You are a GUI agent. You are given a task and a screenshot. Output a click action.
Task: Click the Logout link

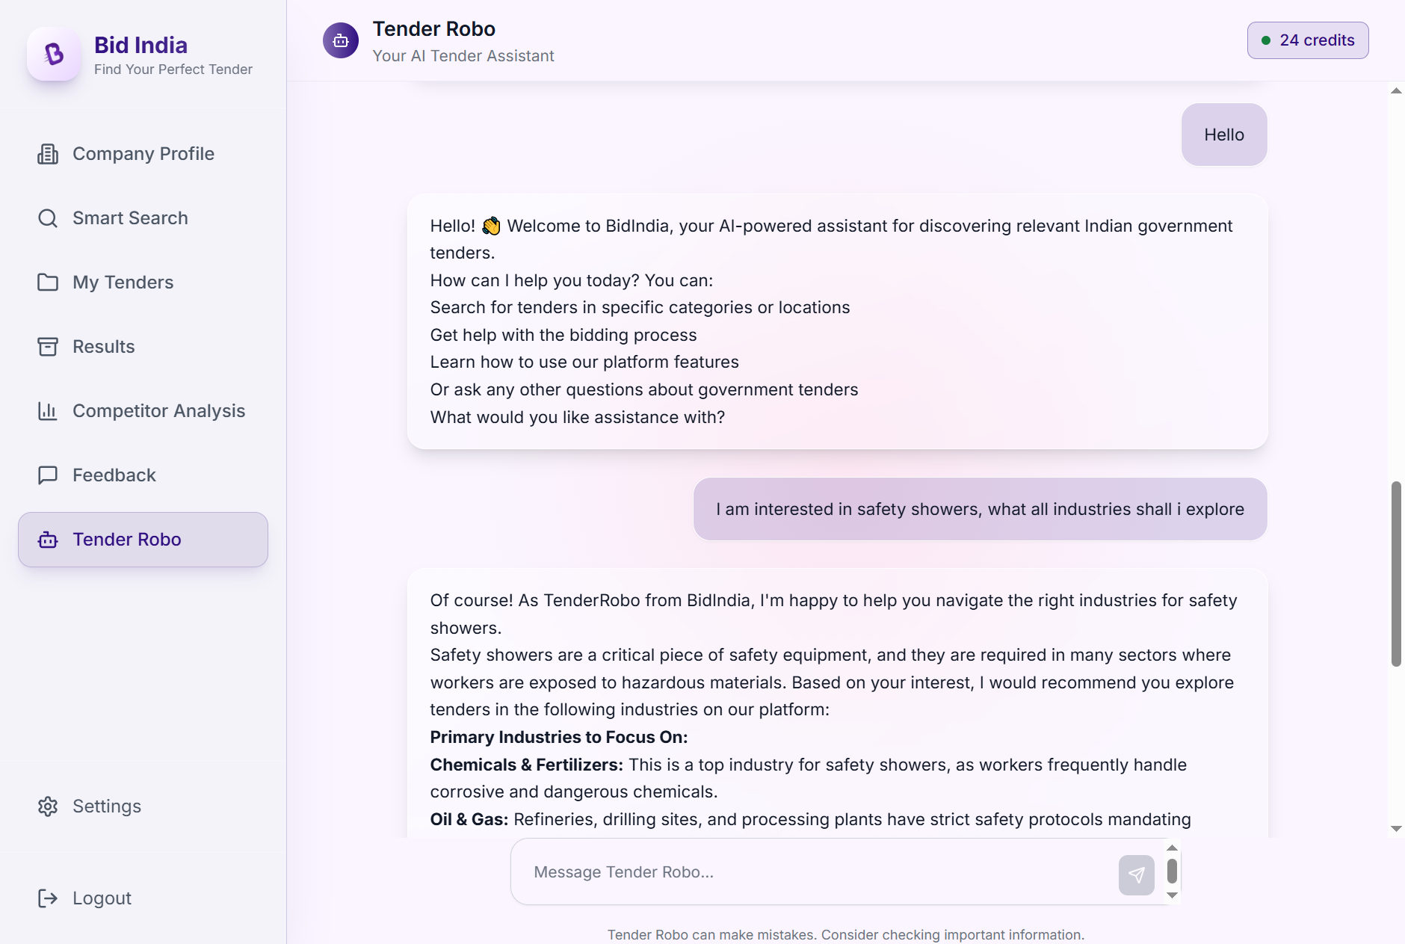(102, 898)
